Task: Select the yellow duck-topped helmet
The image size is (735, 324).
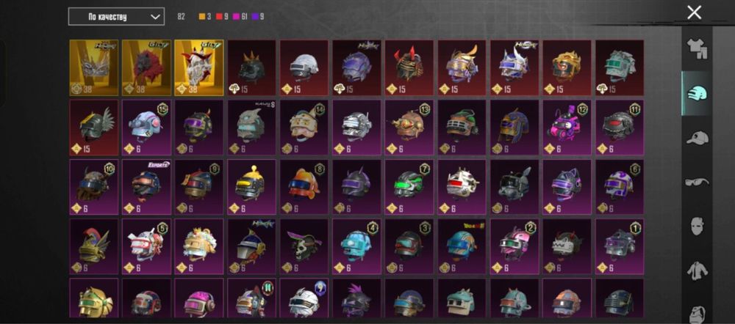Action: pyautogui.click(x=251, y=187)
